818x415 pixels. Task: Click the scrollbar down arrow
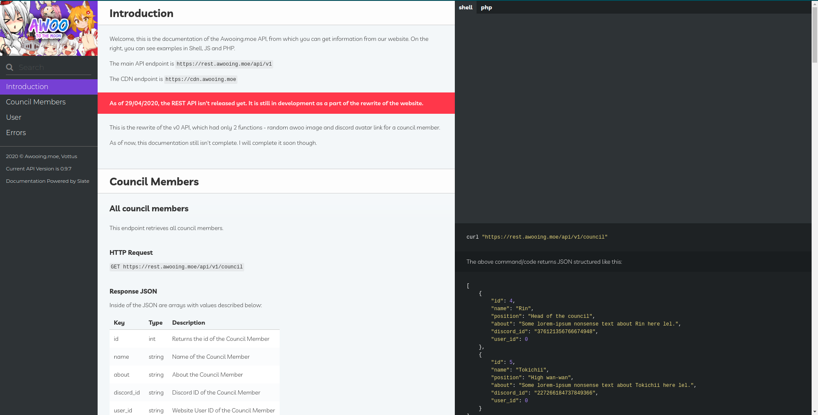click(815, 412)
